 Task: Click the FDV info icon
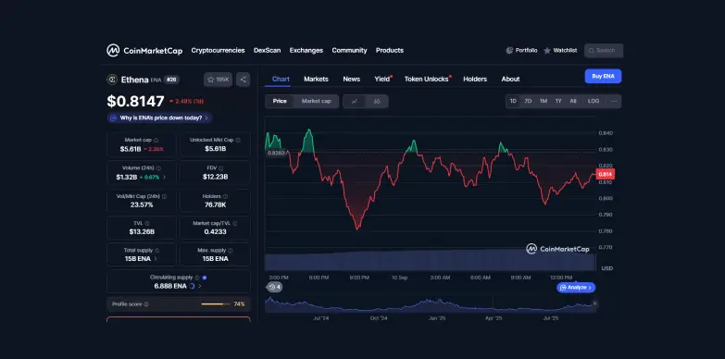tap(221, 168)
